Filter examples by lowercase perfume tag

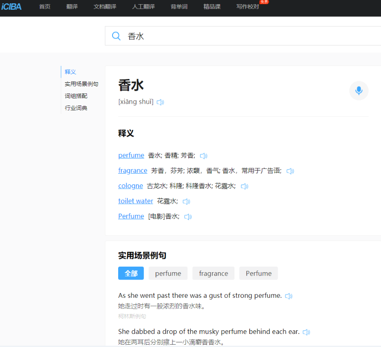click(x=168, y=273)
